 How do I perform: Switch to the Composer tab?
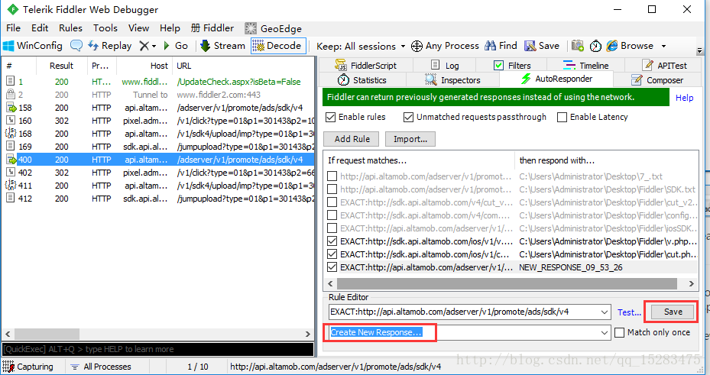coord(657,80)
